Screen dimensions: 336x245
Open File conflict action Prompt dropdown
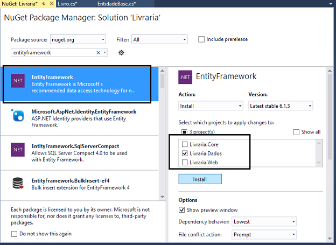tap(264, 234)
